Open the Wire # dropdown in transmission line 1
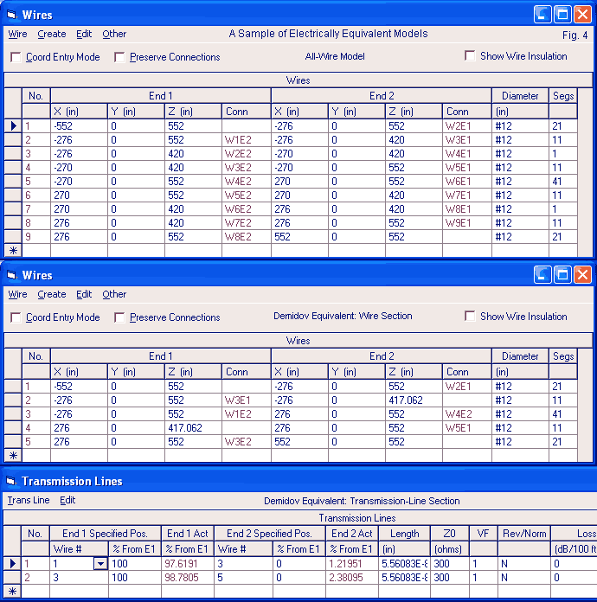This screenshot has width=597, height=602. (x=100, y=564)
